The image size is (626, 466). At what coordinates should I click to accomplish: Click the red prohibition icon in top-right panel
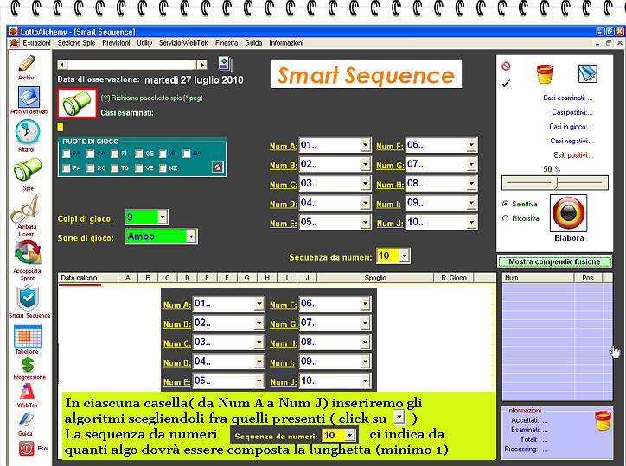[x=506, y=66]
